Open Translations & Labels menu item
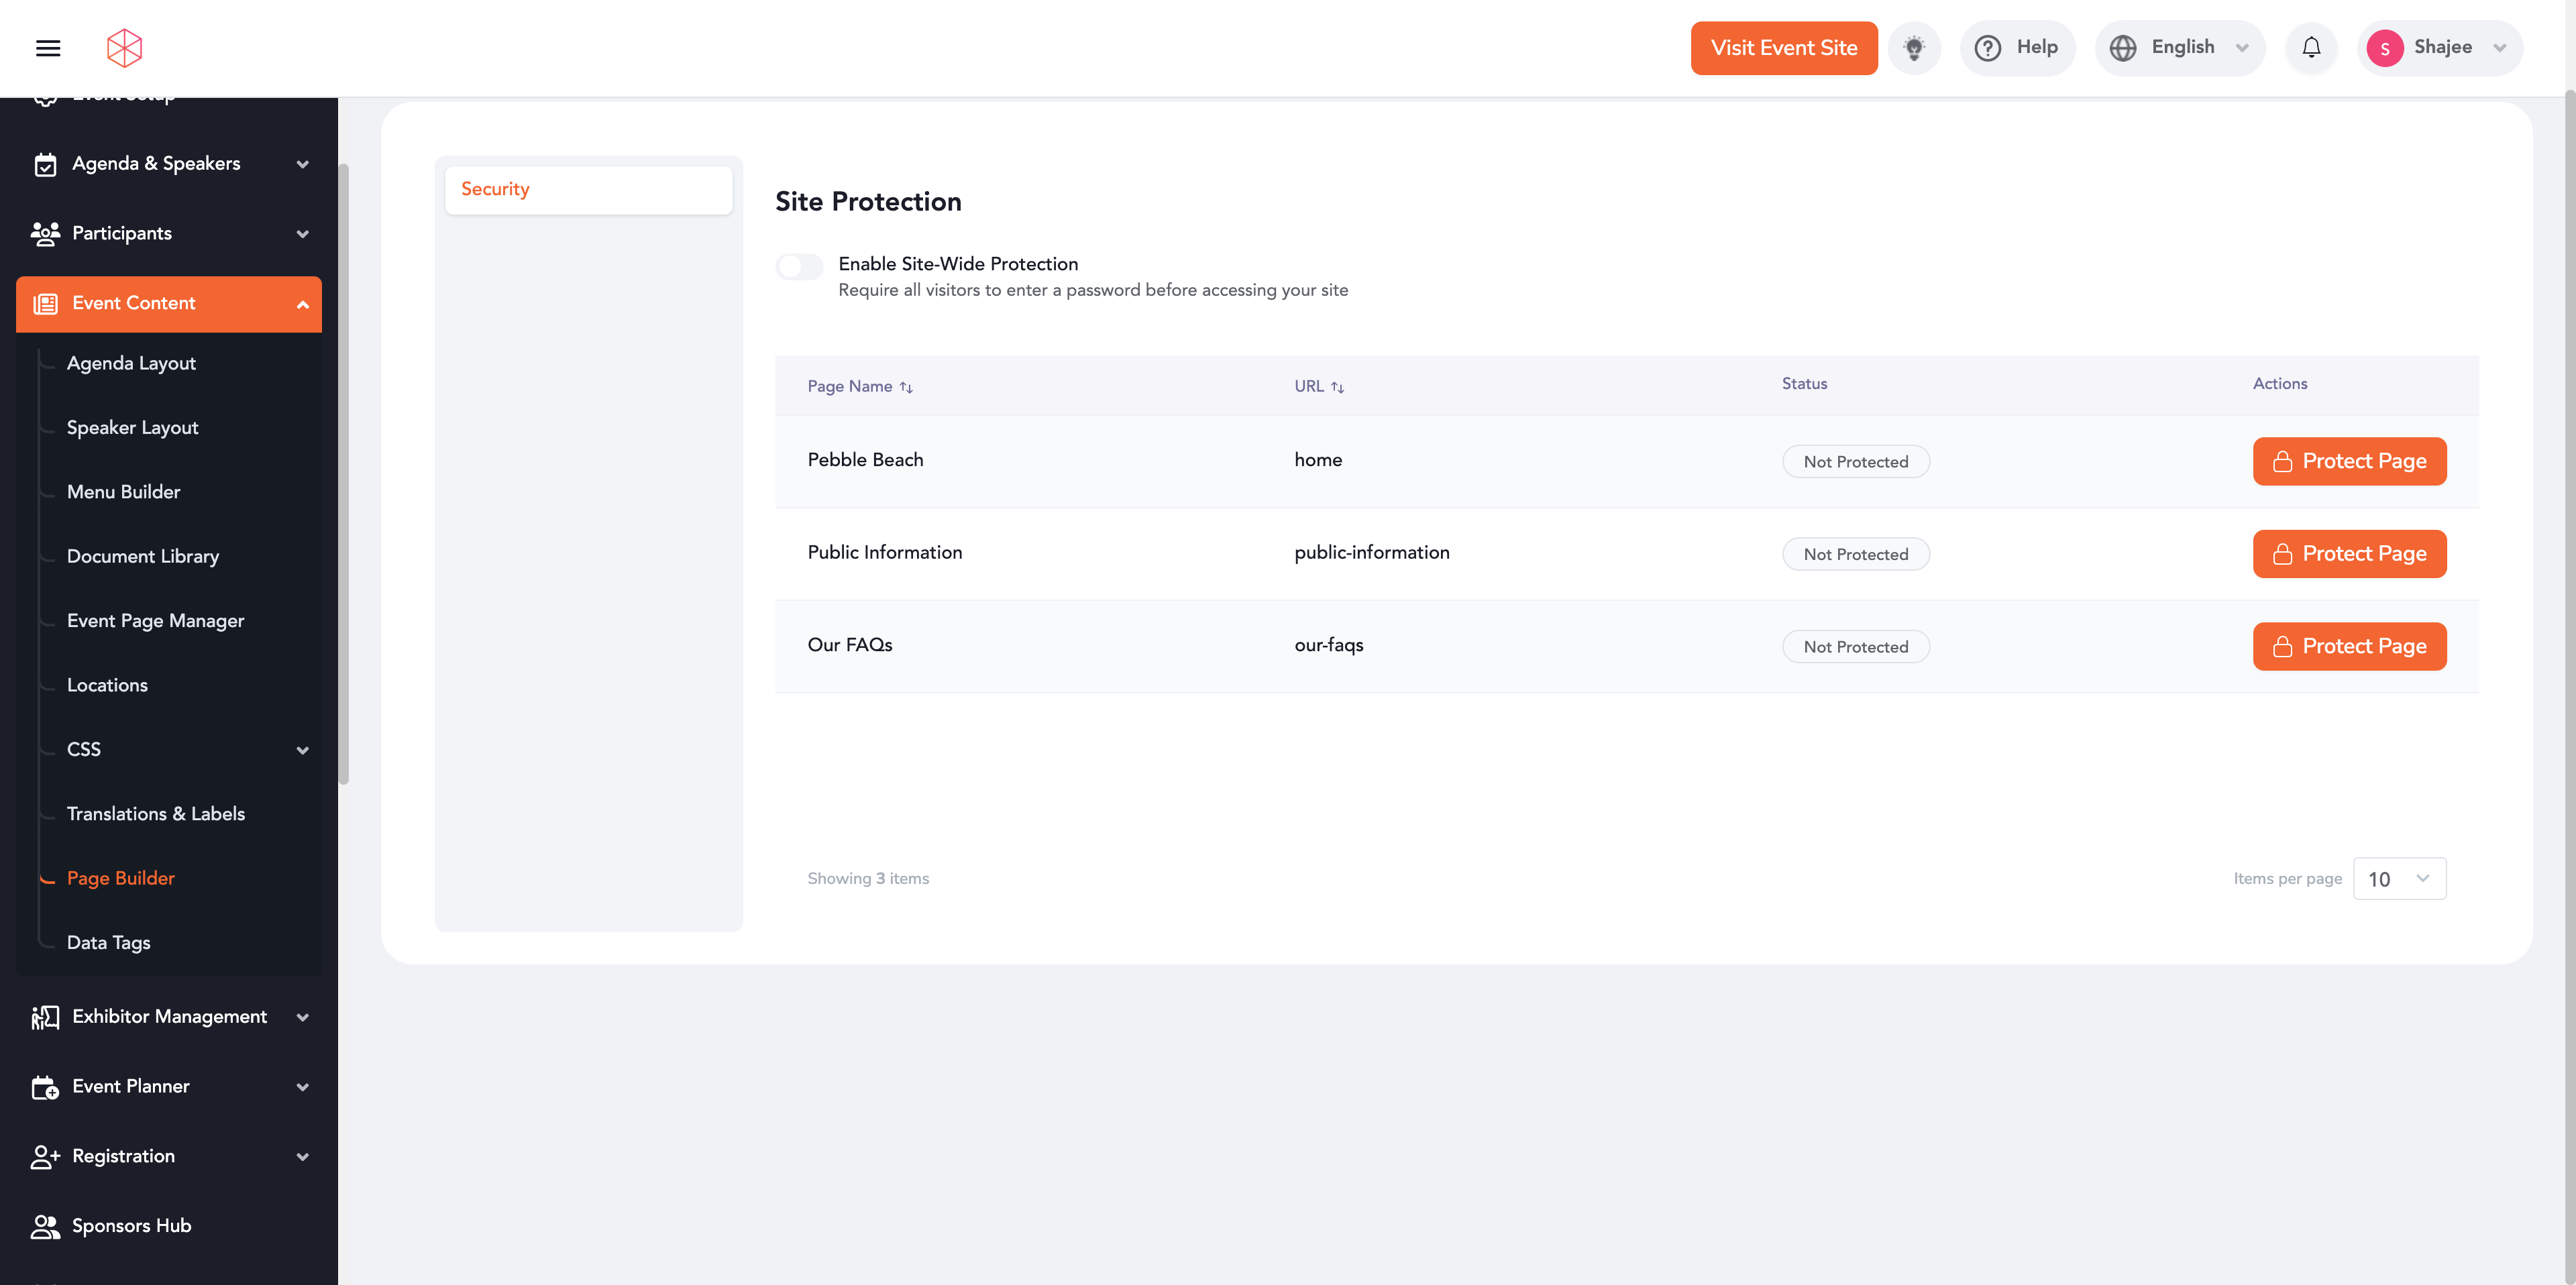Image resolution: width=2576 pixels, height=1285 pixels. click(155, 814)
